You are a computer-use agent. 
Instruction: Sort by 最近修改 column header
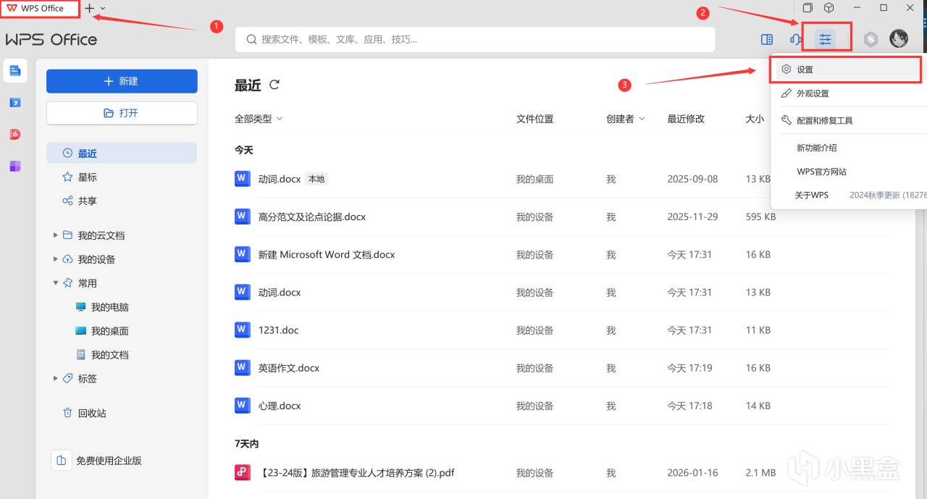[x=686, y=119]
